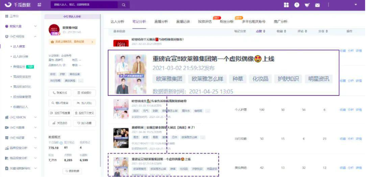366x179 pixels.
Task: Switch to the 笔记分析 tab
Action: (139, 22)
